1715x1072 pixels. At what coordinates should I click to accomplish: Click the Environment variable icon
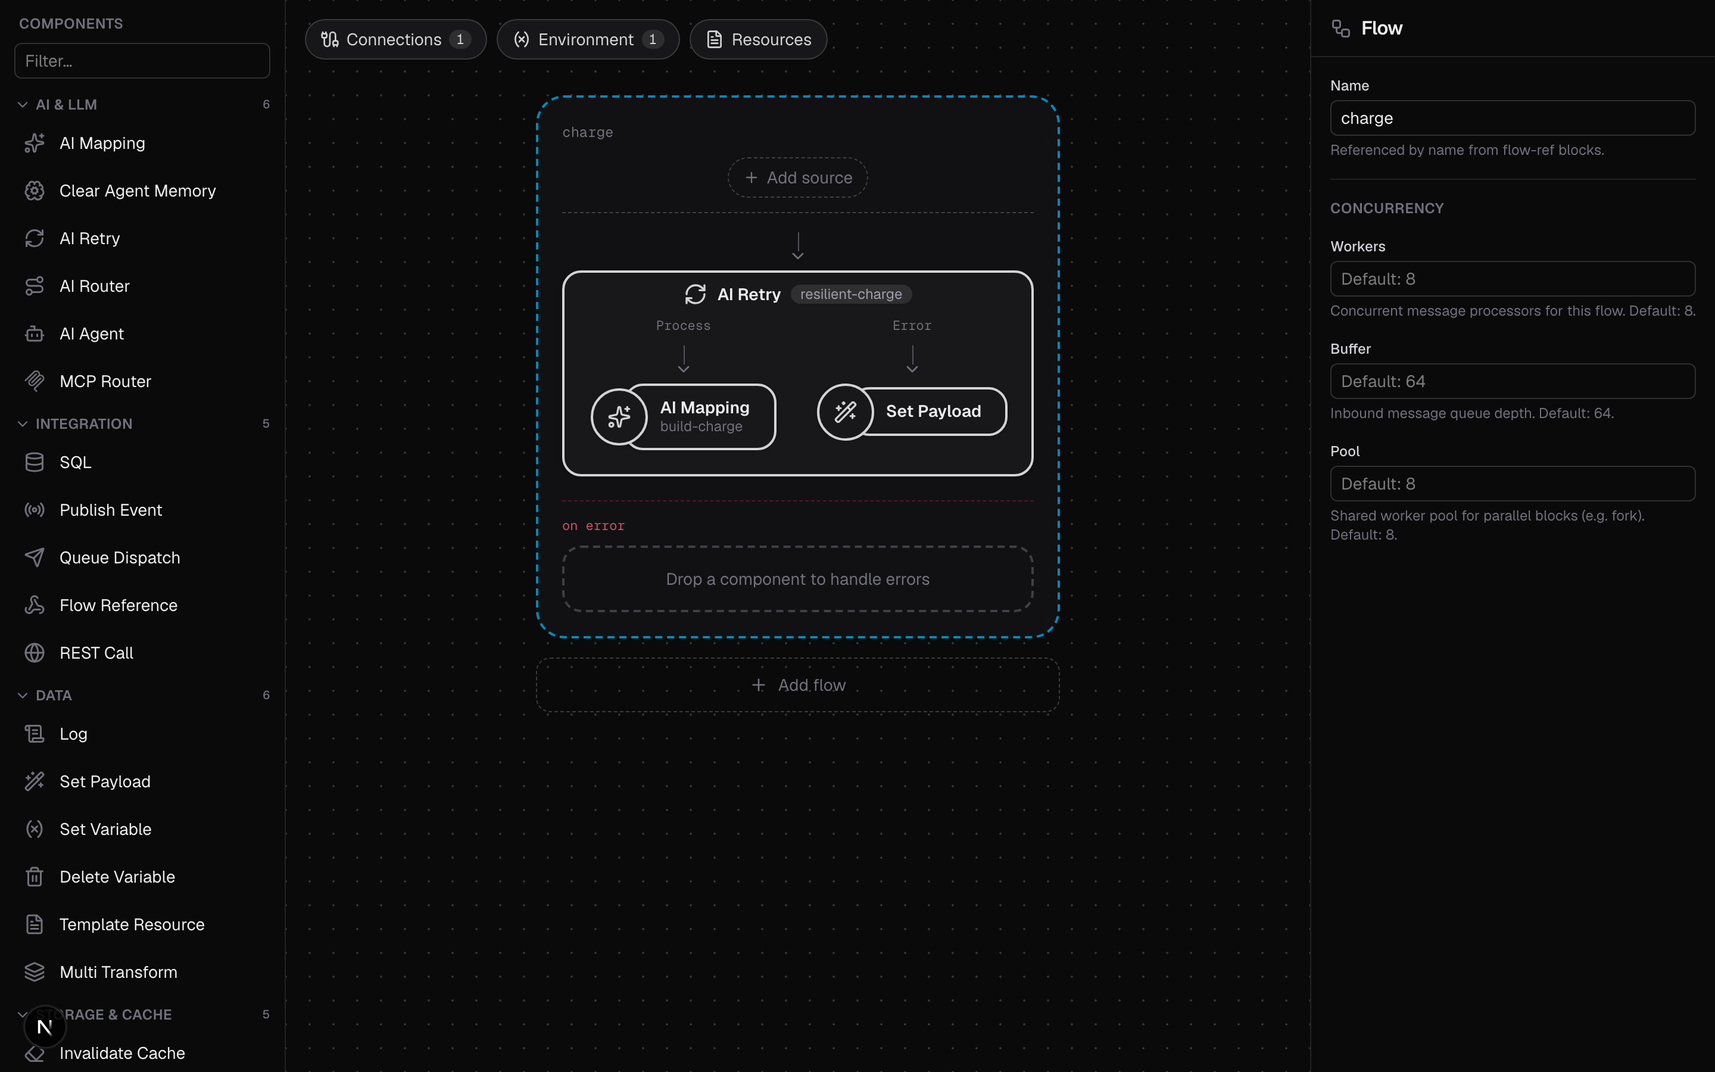point(522,40)
